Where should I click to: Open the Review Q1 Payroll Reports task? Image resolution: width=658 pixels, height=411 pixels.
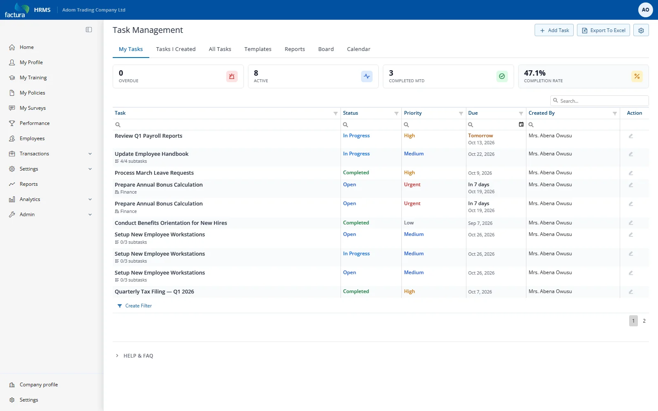click(x=148, y=136)
